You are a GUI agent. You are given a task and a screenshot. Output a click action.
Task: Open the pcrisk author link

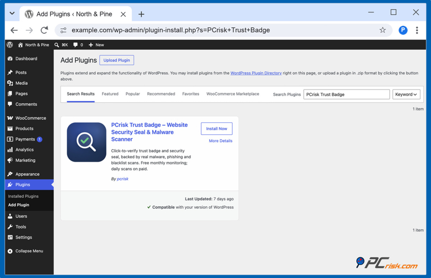[x=123, y=179]
